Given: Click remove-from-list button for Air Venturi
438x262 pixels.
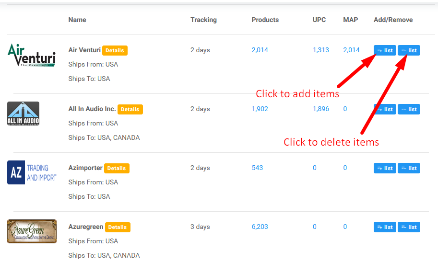Looking at the screenshot, I should 409,50.
